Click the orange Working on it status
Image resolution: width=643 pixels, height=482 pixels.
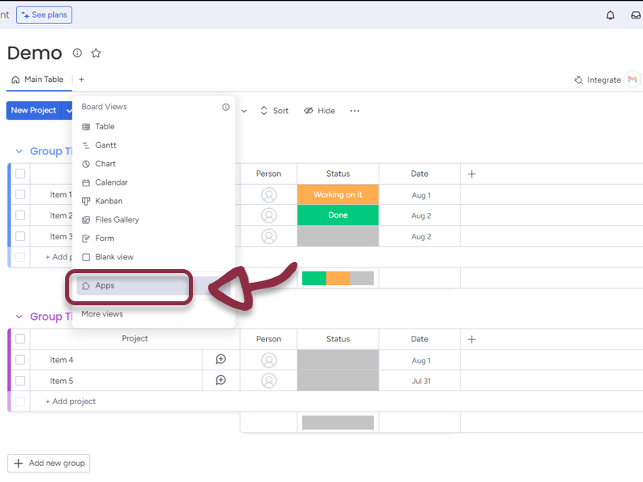[x=338, y=195]
